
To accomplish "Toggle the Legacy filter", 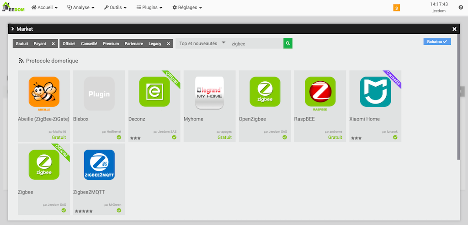I will 155,43.
